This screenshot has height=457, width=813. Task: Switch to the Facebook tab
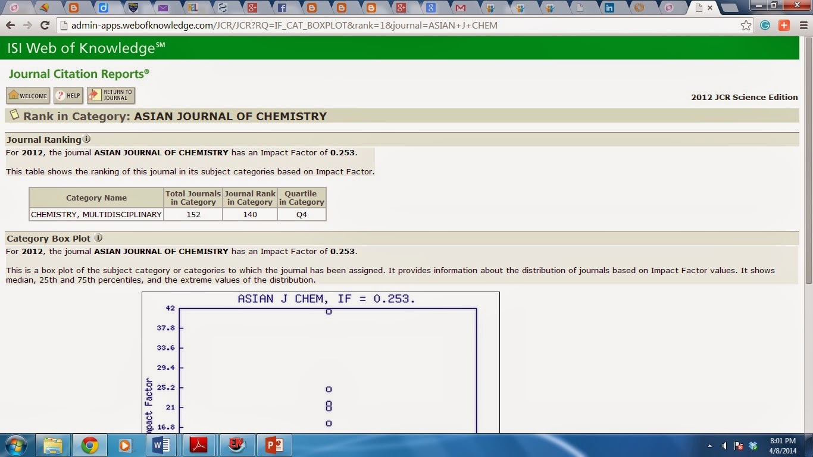coord(282,8)
